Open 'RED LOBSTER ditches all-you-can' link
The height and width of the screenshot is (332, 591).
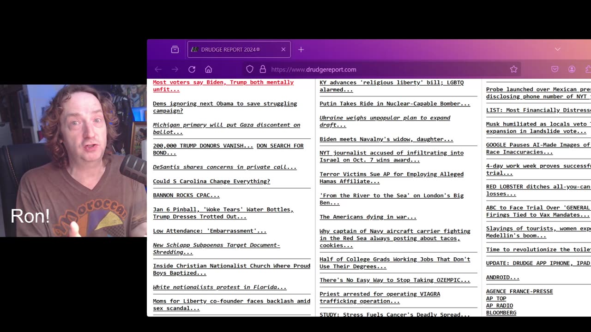(538, 190)
